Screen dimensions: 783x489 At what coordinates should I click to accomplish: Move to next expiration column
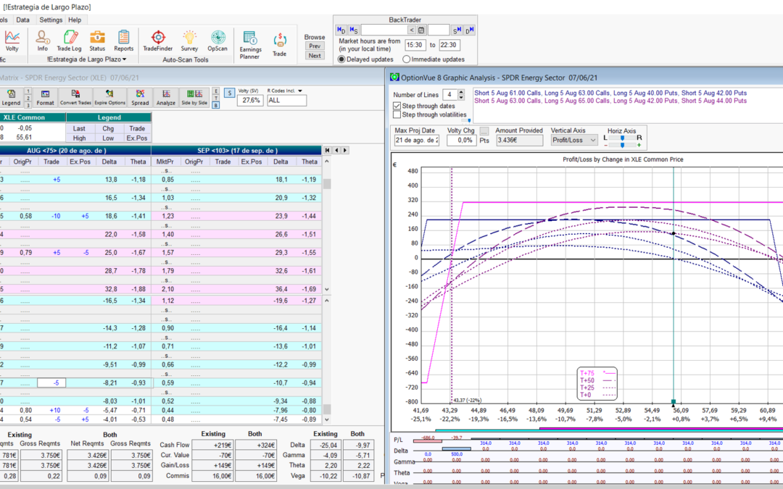click(x=345, y=150)
